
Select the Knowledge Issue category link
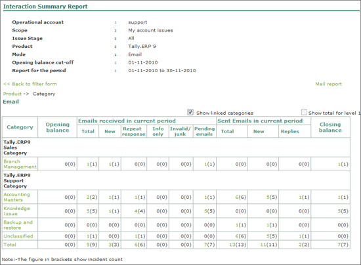(16, 211)
